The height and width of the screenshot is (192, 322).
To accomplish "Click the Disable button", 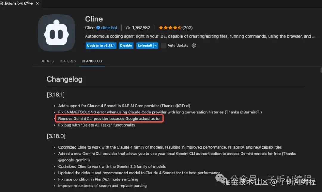I will pos(126,46).
